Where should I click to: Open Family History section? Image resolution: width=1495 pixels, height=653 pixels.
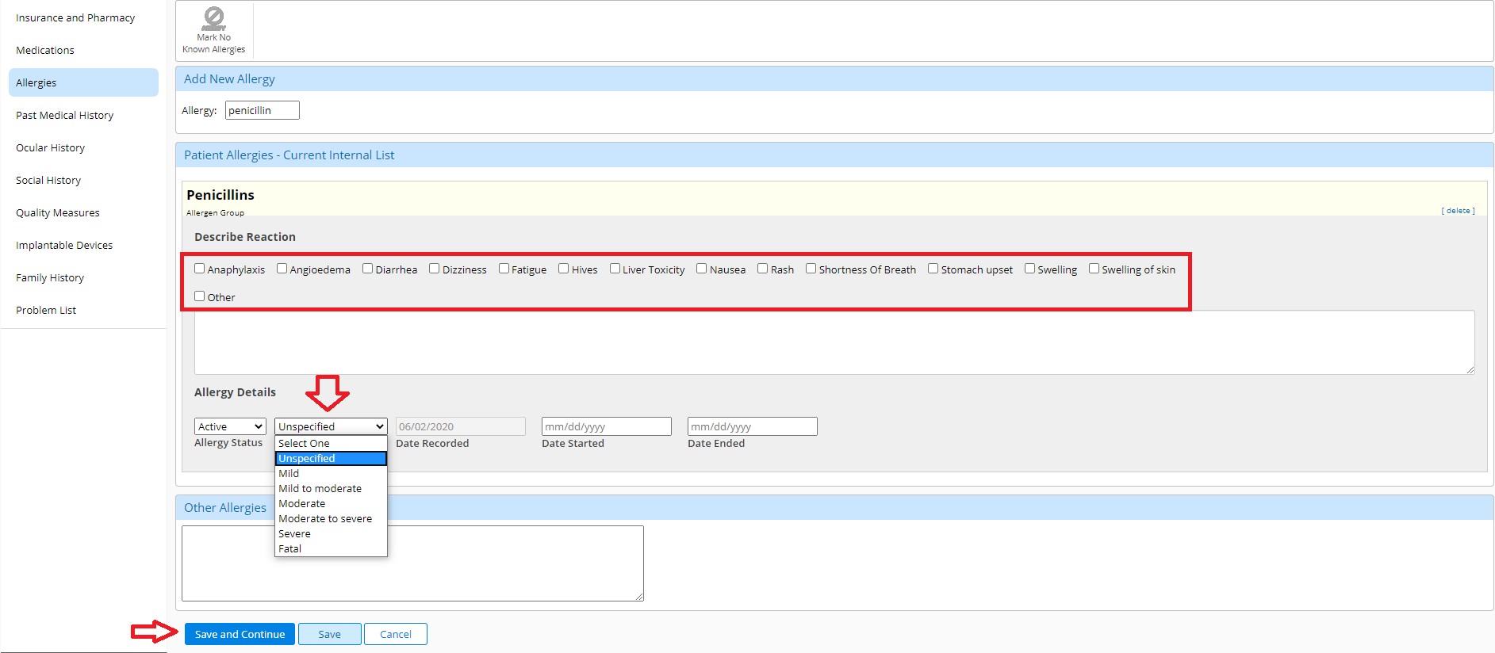tap(83, 277)
